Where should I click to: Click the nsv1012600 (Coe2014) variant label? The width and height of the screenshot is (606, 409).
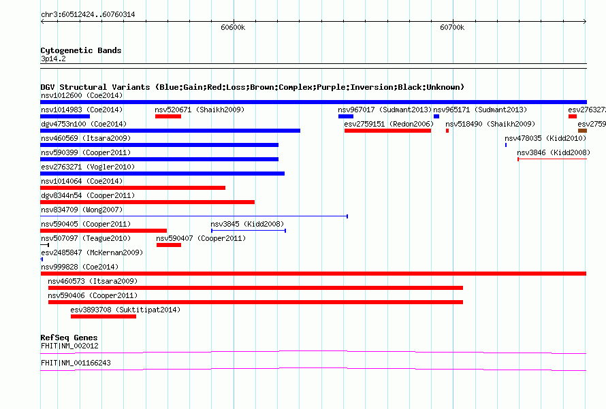(82, 95)
